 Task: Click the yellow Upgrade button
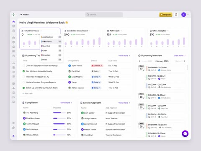(x=165, y=15)
